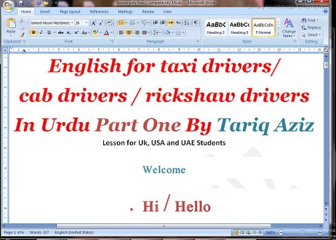This screenshot has width=336, height=240.
Task: Toggle Underline formatting
Action: click(x=49, y=33)
